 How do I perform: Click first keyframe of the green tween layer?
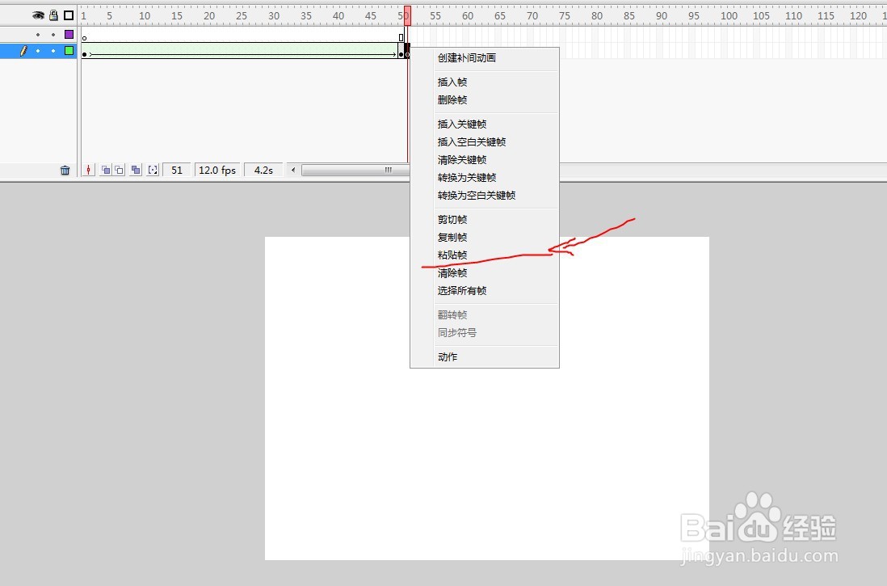point(84,54)
